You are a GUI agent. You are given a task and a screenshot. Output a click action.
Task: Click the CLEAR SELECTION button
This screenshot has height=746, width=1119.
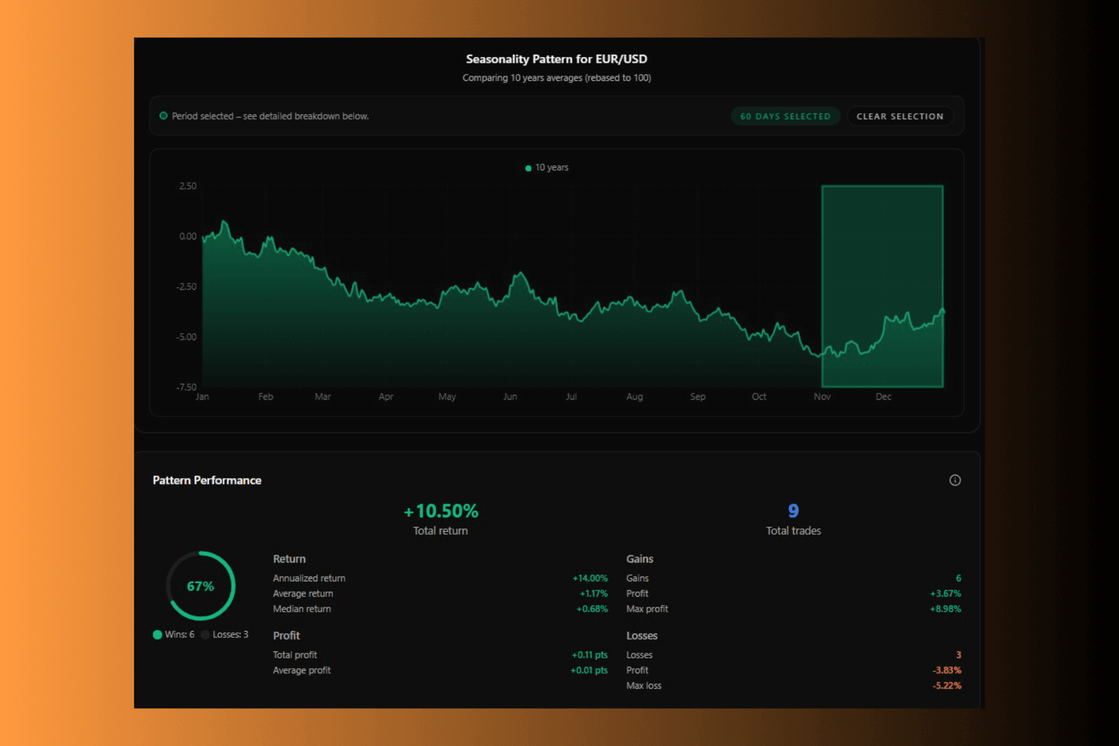pyautogui.click(x=900, y=116)
